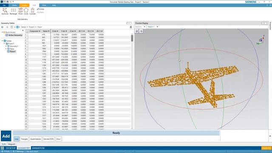The width and height of the screenshot is (272, 153).
Task: Collapse the Testlab tree node
Action: (3, 41)
